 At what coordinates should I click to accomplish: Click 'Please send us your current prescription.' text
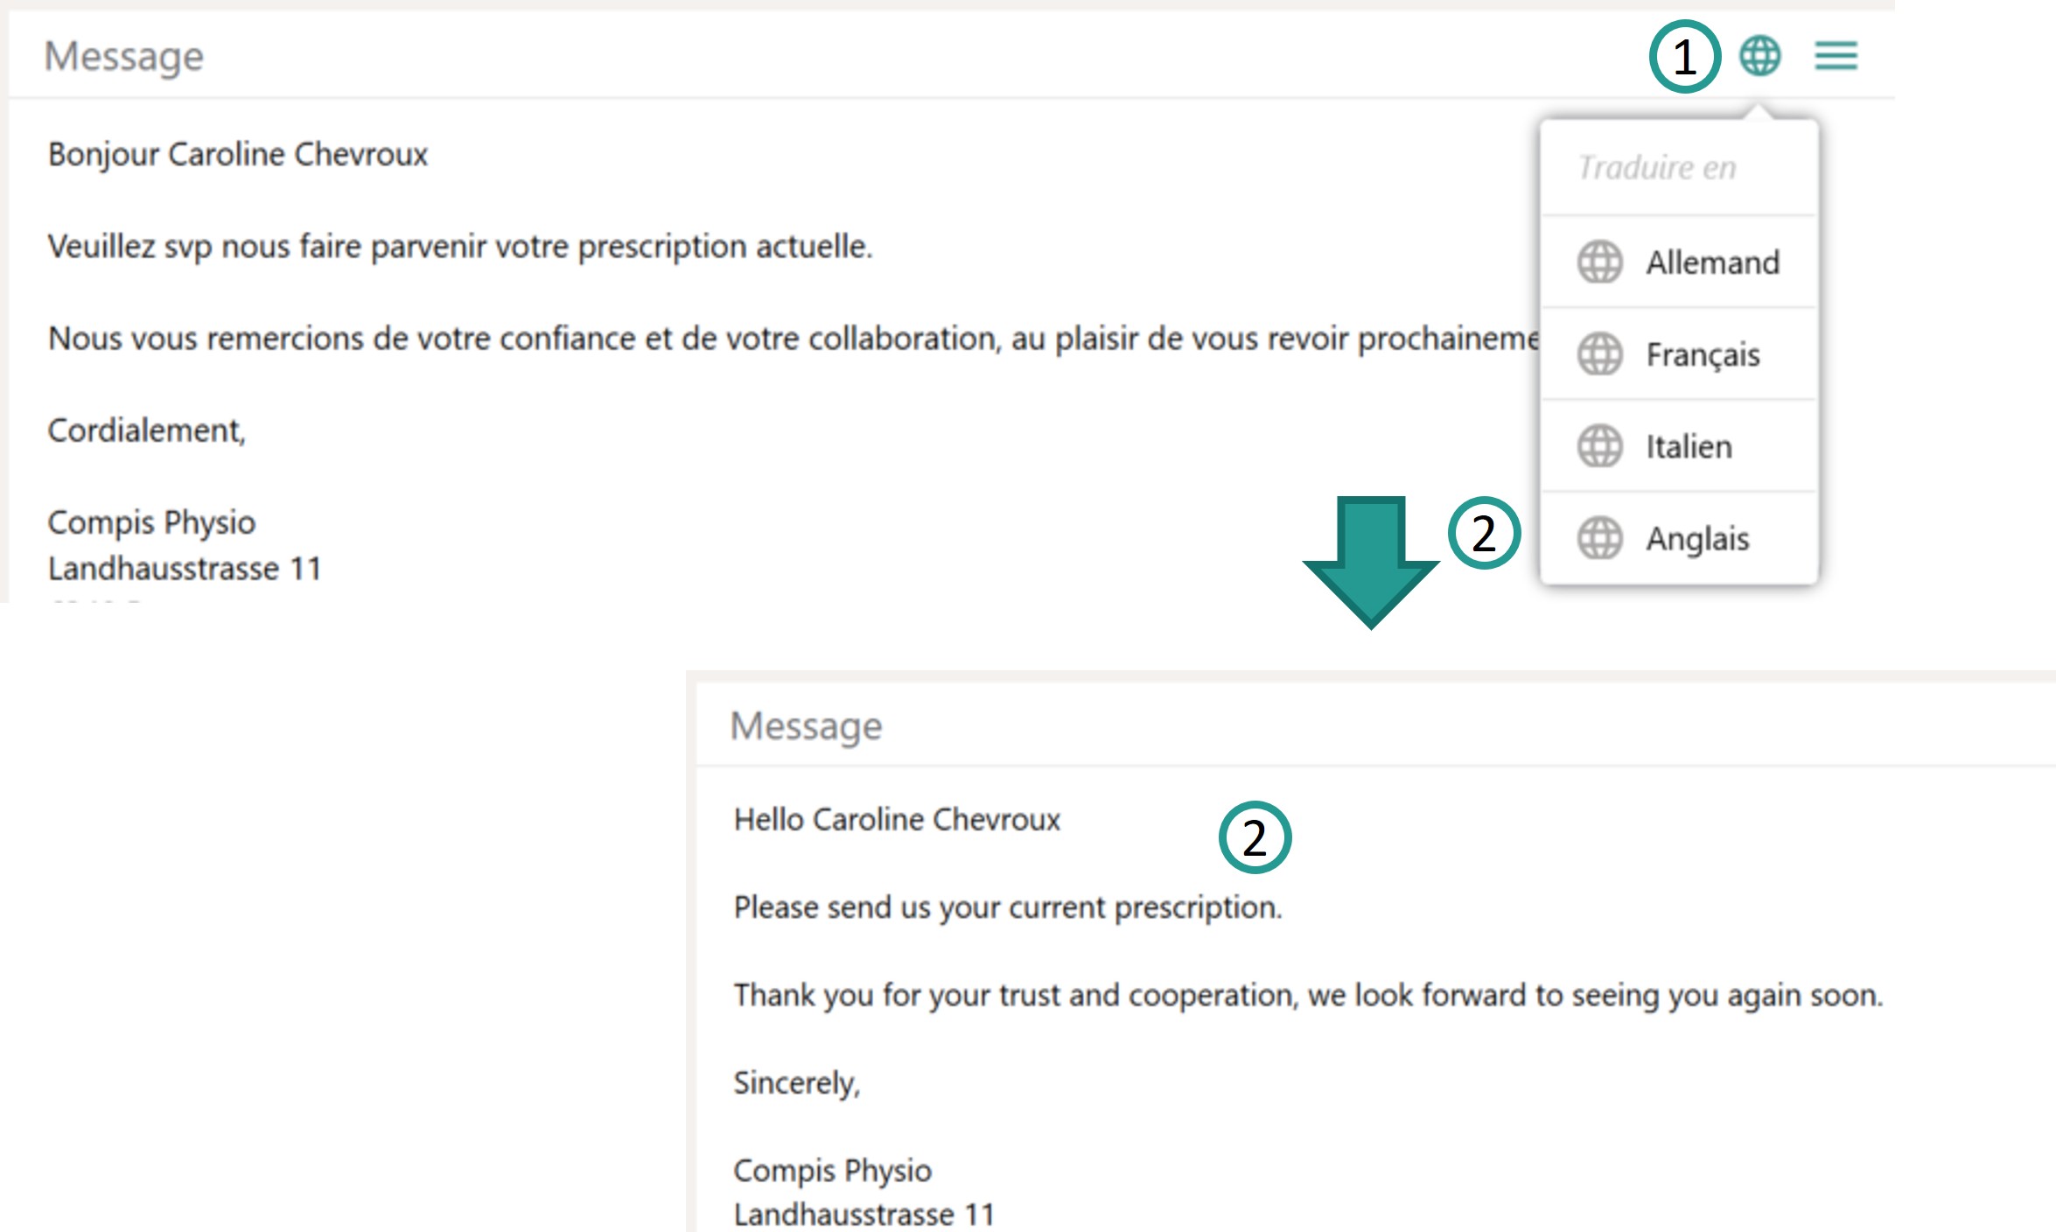coord(1007,907)
